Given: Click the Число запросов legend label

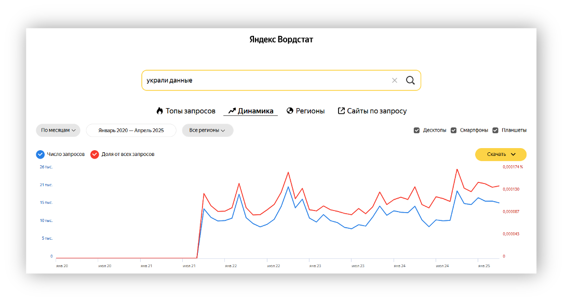Looking at the screenshot, I should 66,154.
